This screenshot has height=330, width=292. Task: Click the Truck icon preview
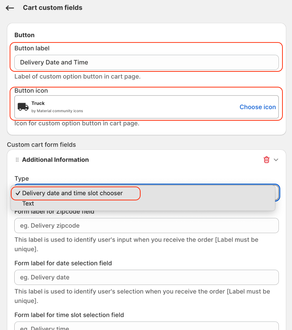pyautogui.click(x=23, y=107)
